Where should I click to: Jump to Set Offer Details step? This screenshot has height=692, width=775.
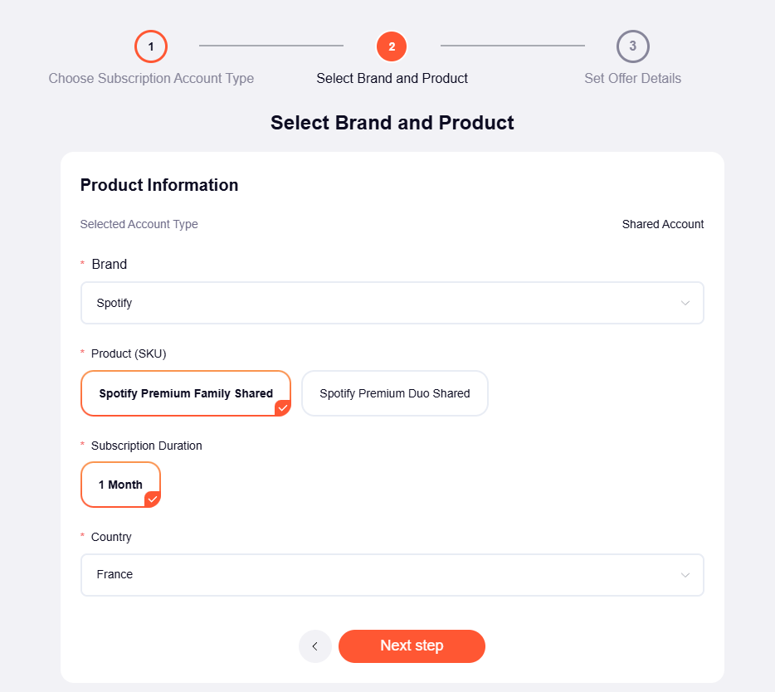pos(632,79)
